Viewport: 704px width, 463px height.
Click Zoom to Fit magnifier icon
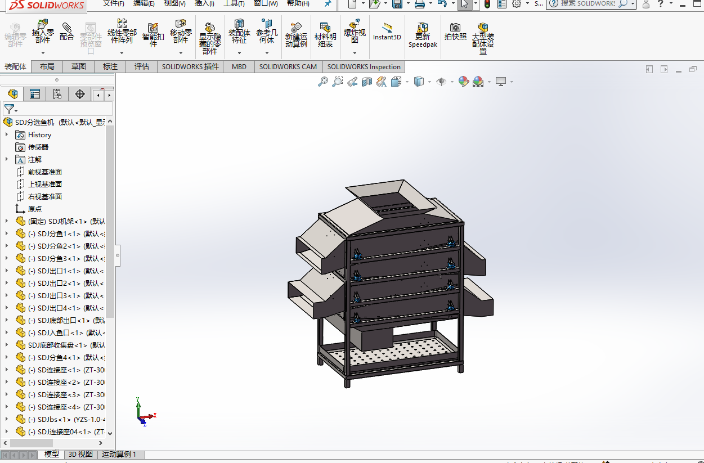[x=322, y=82]
